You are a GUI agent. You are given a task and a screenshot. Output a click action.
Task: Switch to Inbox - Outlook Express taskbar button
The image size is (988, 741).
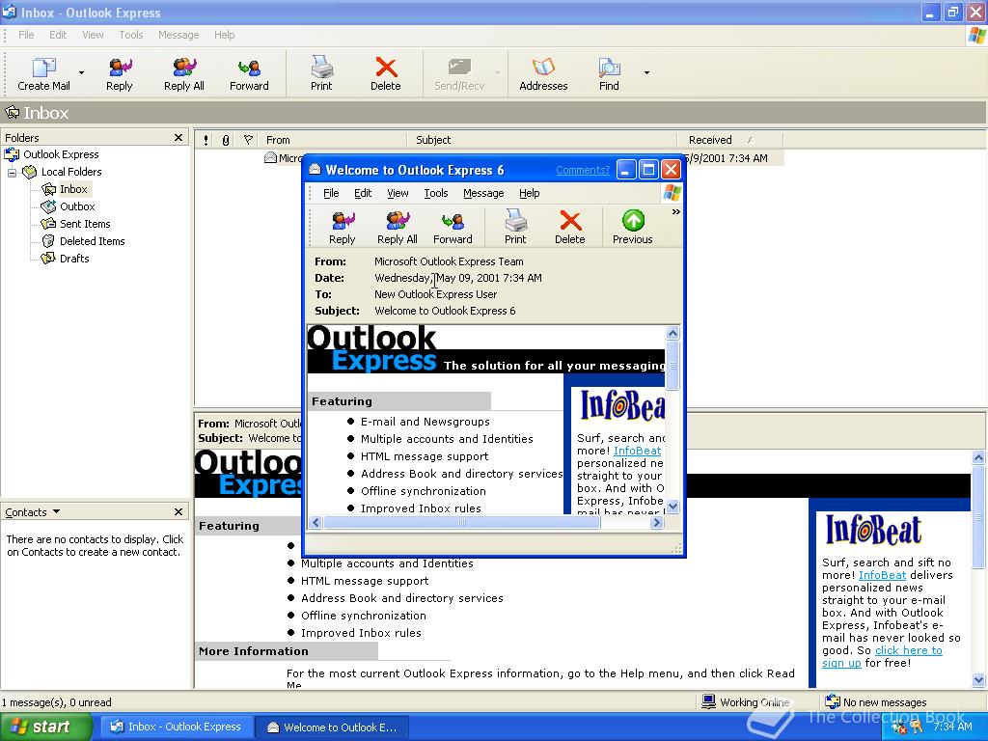176,727
